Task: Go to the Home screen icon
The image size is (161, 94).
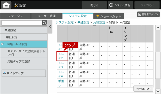Action: click(6, 5)
